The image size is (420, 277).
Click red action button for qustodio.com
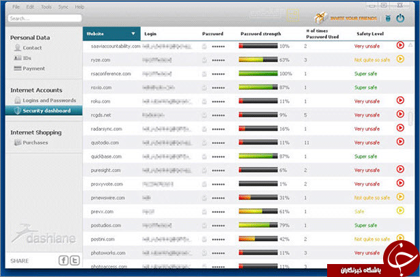pyautogui.click(x=400, y=141)
